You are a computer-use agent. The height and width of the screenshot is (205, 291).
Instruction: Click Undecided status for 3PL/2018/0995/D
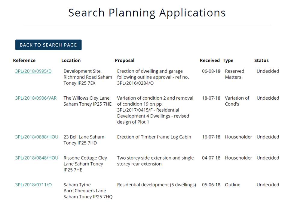click(x=268, y=71)
